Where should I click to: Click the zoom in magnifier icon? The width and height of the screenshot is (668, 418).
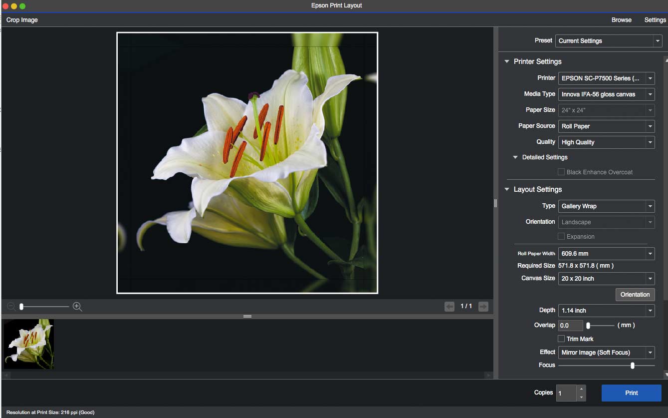77,306
